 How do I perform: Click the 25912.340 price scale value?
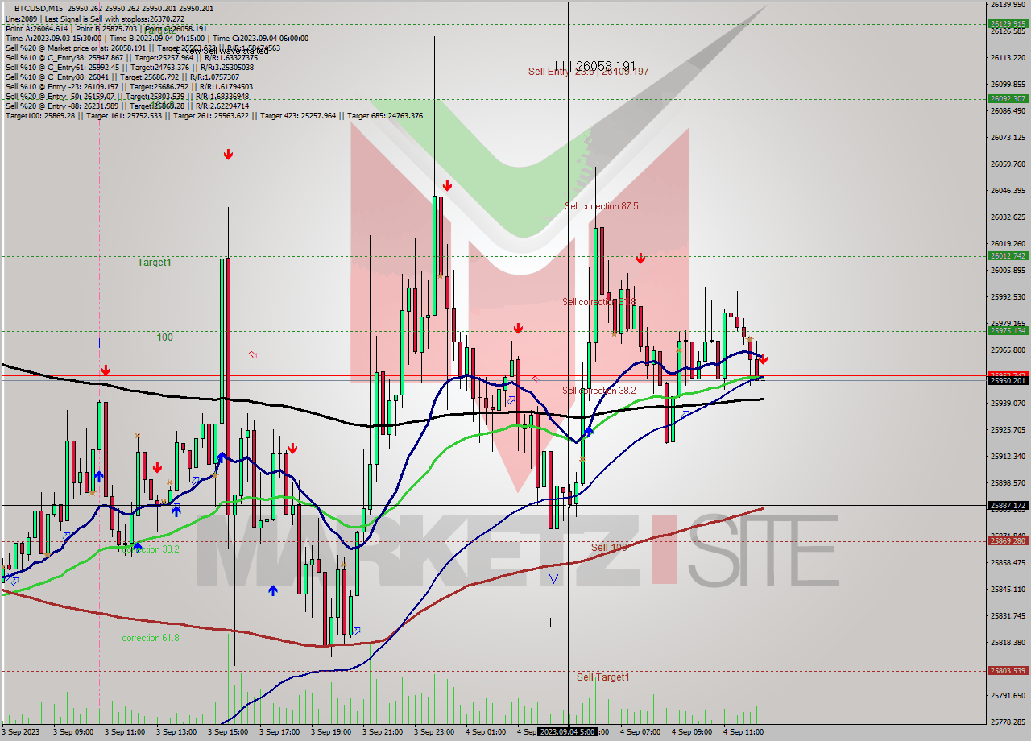1008,456
